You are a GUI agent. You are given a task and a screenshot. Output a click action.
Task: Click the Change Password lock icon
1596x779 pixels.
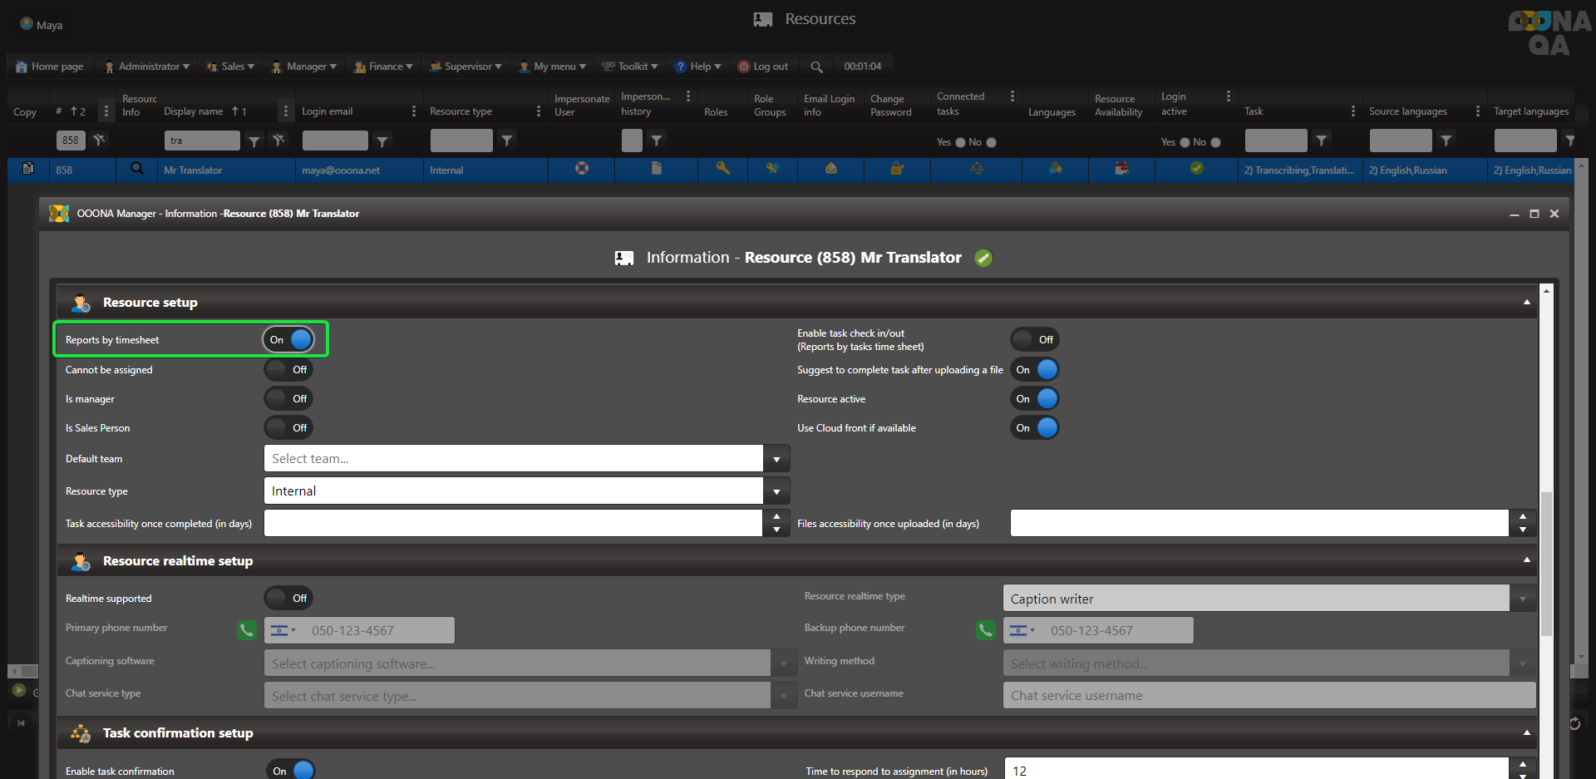pos(897,169)
